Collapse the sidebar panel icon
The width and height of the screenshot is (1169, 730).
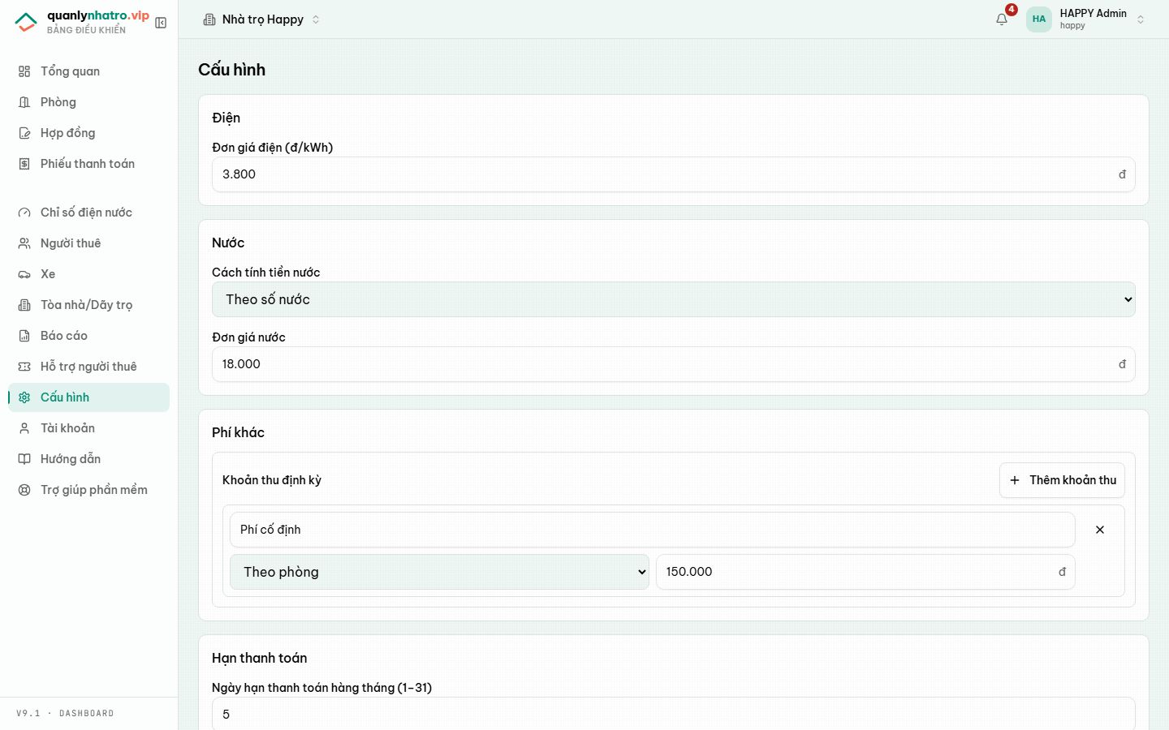(161, 23)
